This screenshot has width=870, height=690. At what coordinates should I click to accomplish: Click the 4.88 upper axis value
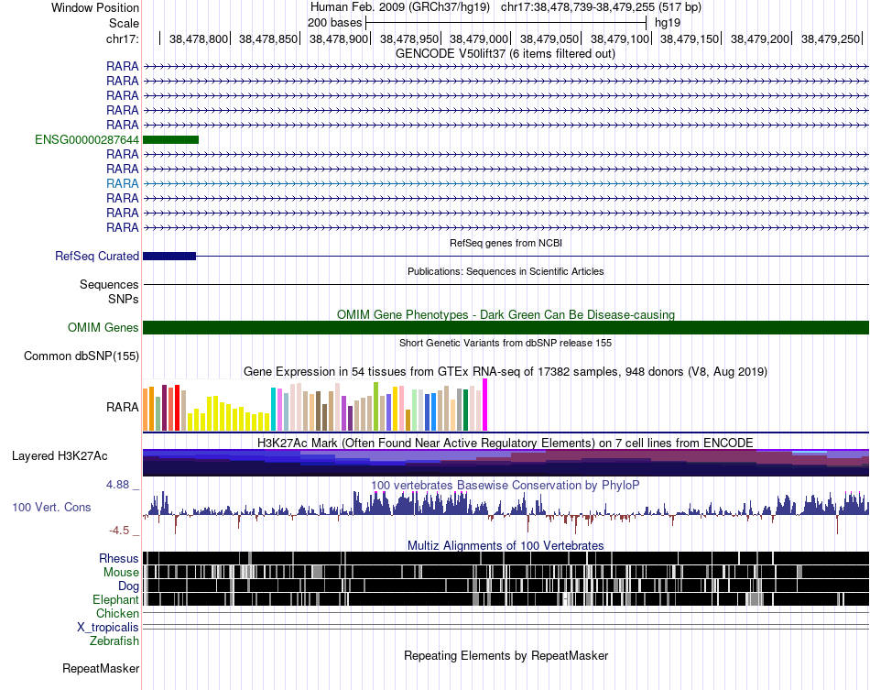(x=117, y=485)
